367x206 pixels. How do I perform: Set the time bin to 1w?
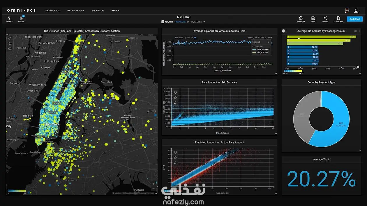tap(192, 37)
